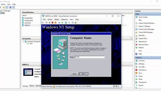This screenshot has width=161, height=91.
Task: Open the Clipboard menu in VM Connection
Action: (64, 19)
